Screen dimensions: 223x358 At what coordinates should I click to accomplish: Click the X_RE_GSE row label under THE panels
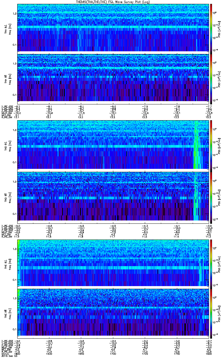(7, 341)
